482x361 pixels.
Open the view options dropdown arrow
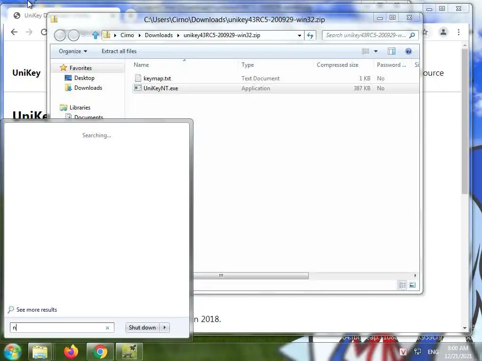pos(376,51)
